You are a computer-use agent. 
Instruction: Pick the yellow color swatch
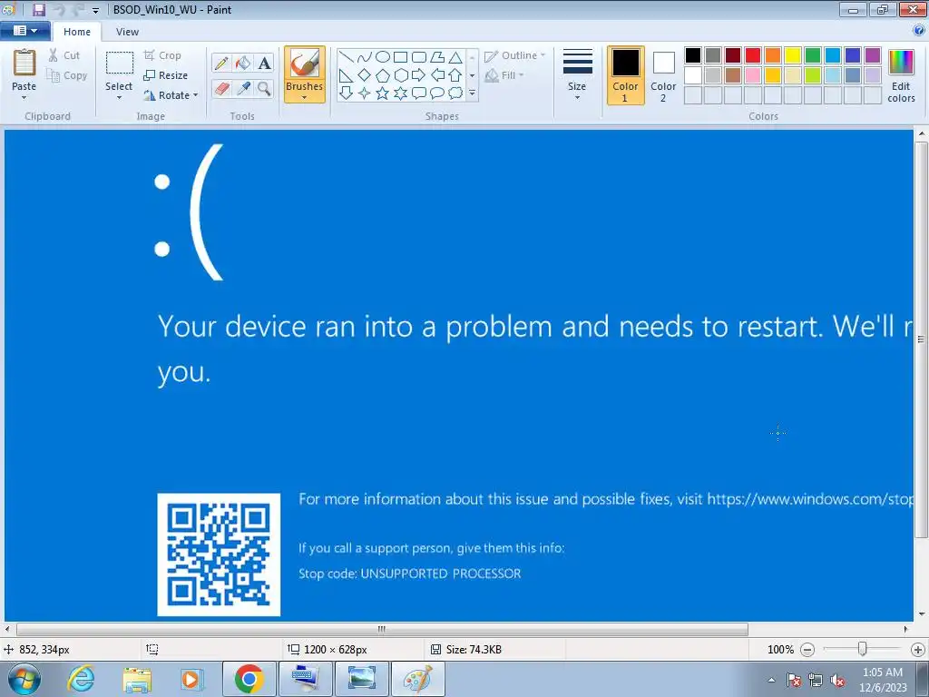[793, 55]
